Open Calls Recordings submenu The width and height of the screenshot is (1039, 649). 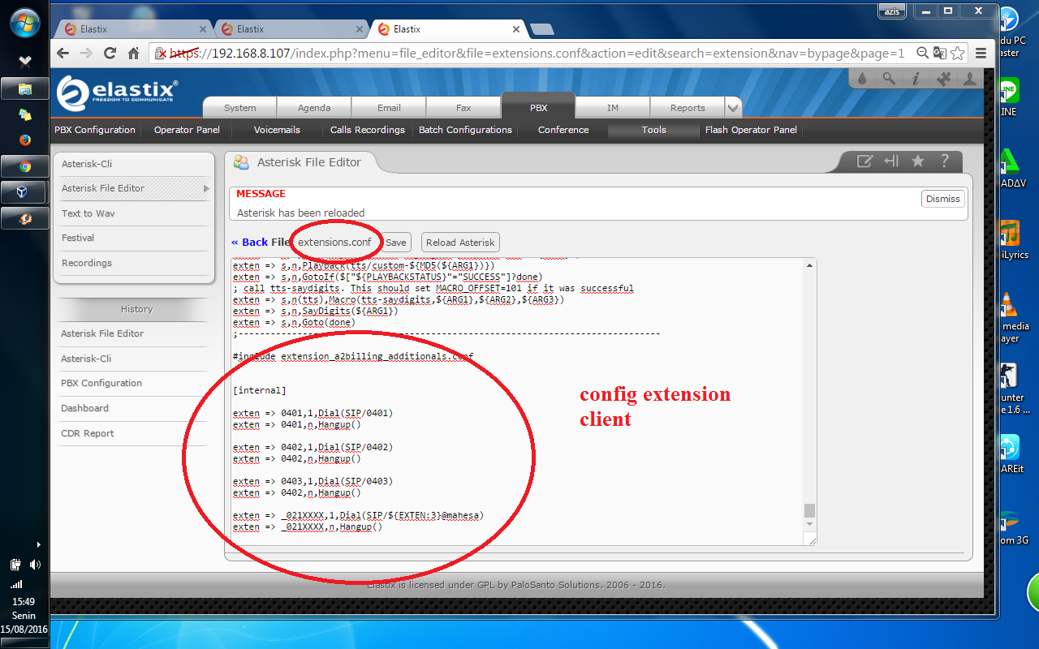[367, 130]
